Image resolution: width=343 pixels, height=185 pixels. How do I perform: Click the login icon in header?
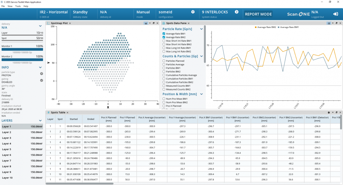coord(335,14)
